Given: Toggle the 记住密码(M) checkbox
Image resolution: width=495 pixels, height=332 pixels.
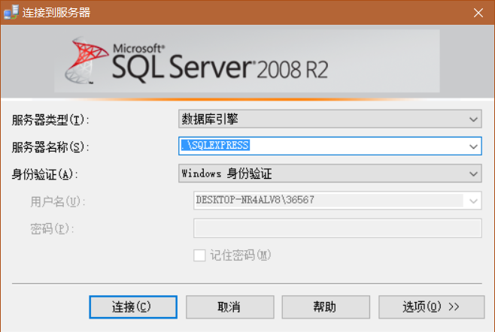Looking at the screenshot, I should (199, 255).
